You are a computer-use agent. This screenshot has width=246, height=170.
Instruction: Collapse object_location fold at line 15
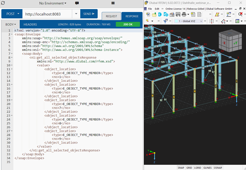(12, 85)
